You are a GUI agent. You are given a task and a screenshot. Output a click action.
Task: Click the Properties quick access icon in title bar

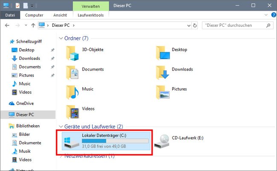point(17,6)
